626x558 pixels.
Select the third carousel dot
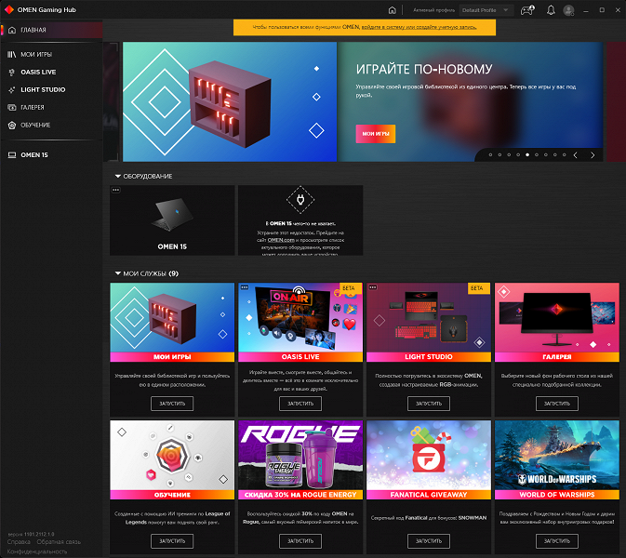pyautogui.click(x=509, y=155)
